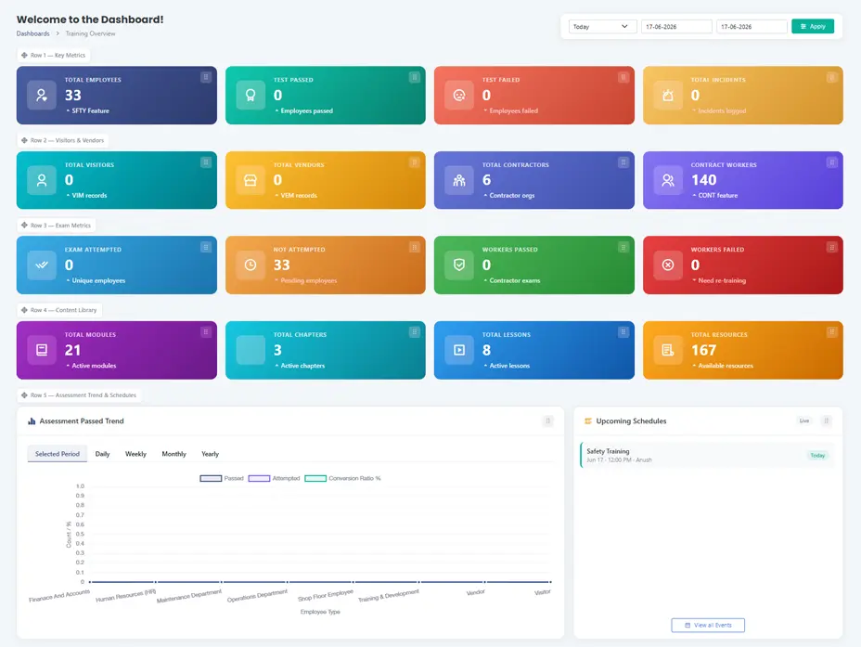Viewport: 861px width, 647px height.
Task: Switch to the Yearly tab
Action: [211, 454]
